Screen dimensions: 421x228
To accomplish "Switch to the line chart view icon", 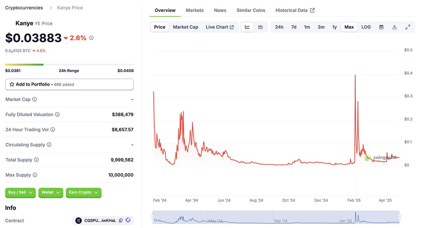I will click(247, 27).
